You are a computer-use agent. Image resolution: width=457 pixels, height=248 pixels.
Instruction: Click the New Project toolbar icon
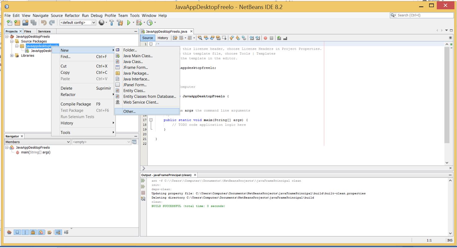pos(17,23)
